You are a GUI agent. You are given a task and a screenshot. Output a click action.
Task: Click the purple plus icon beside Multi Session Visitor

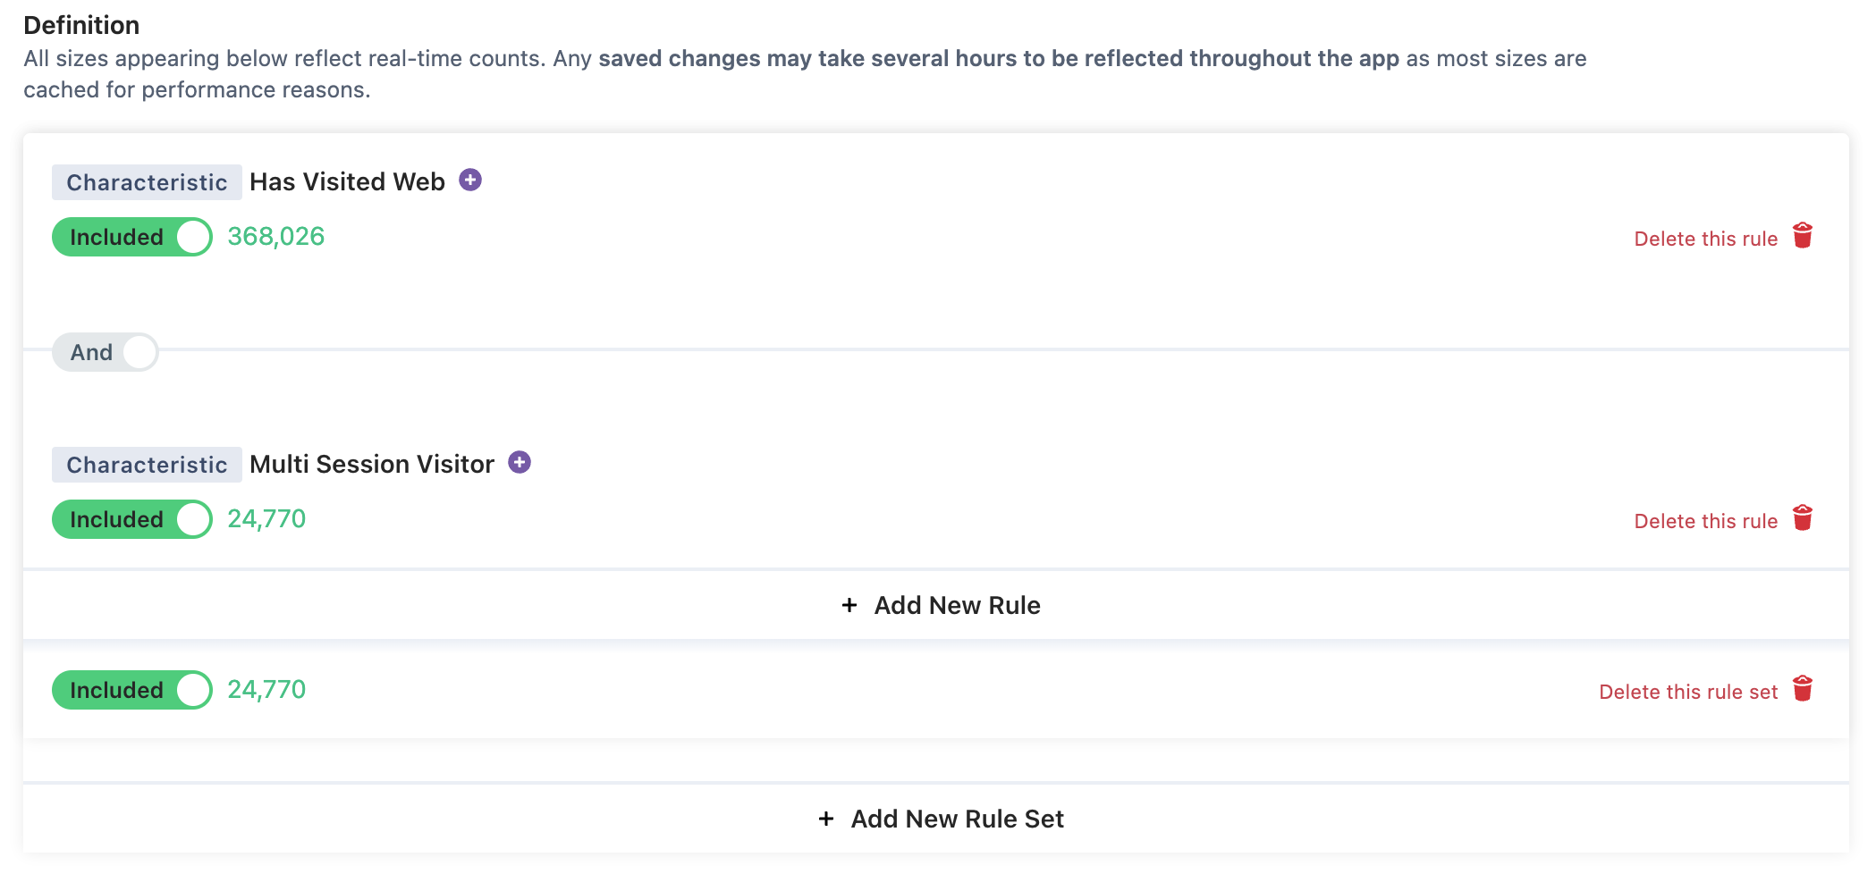520,463
